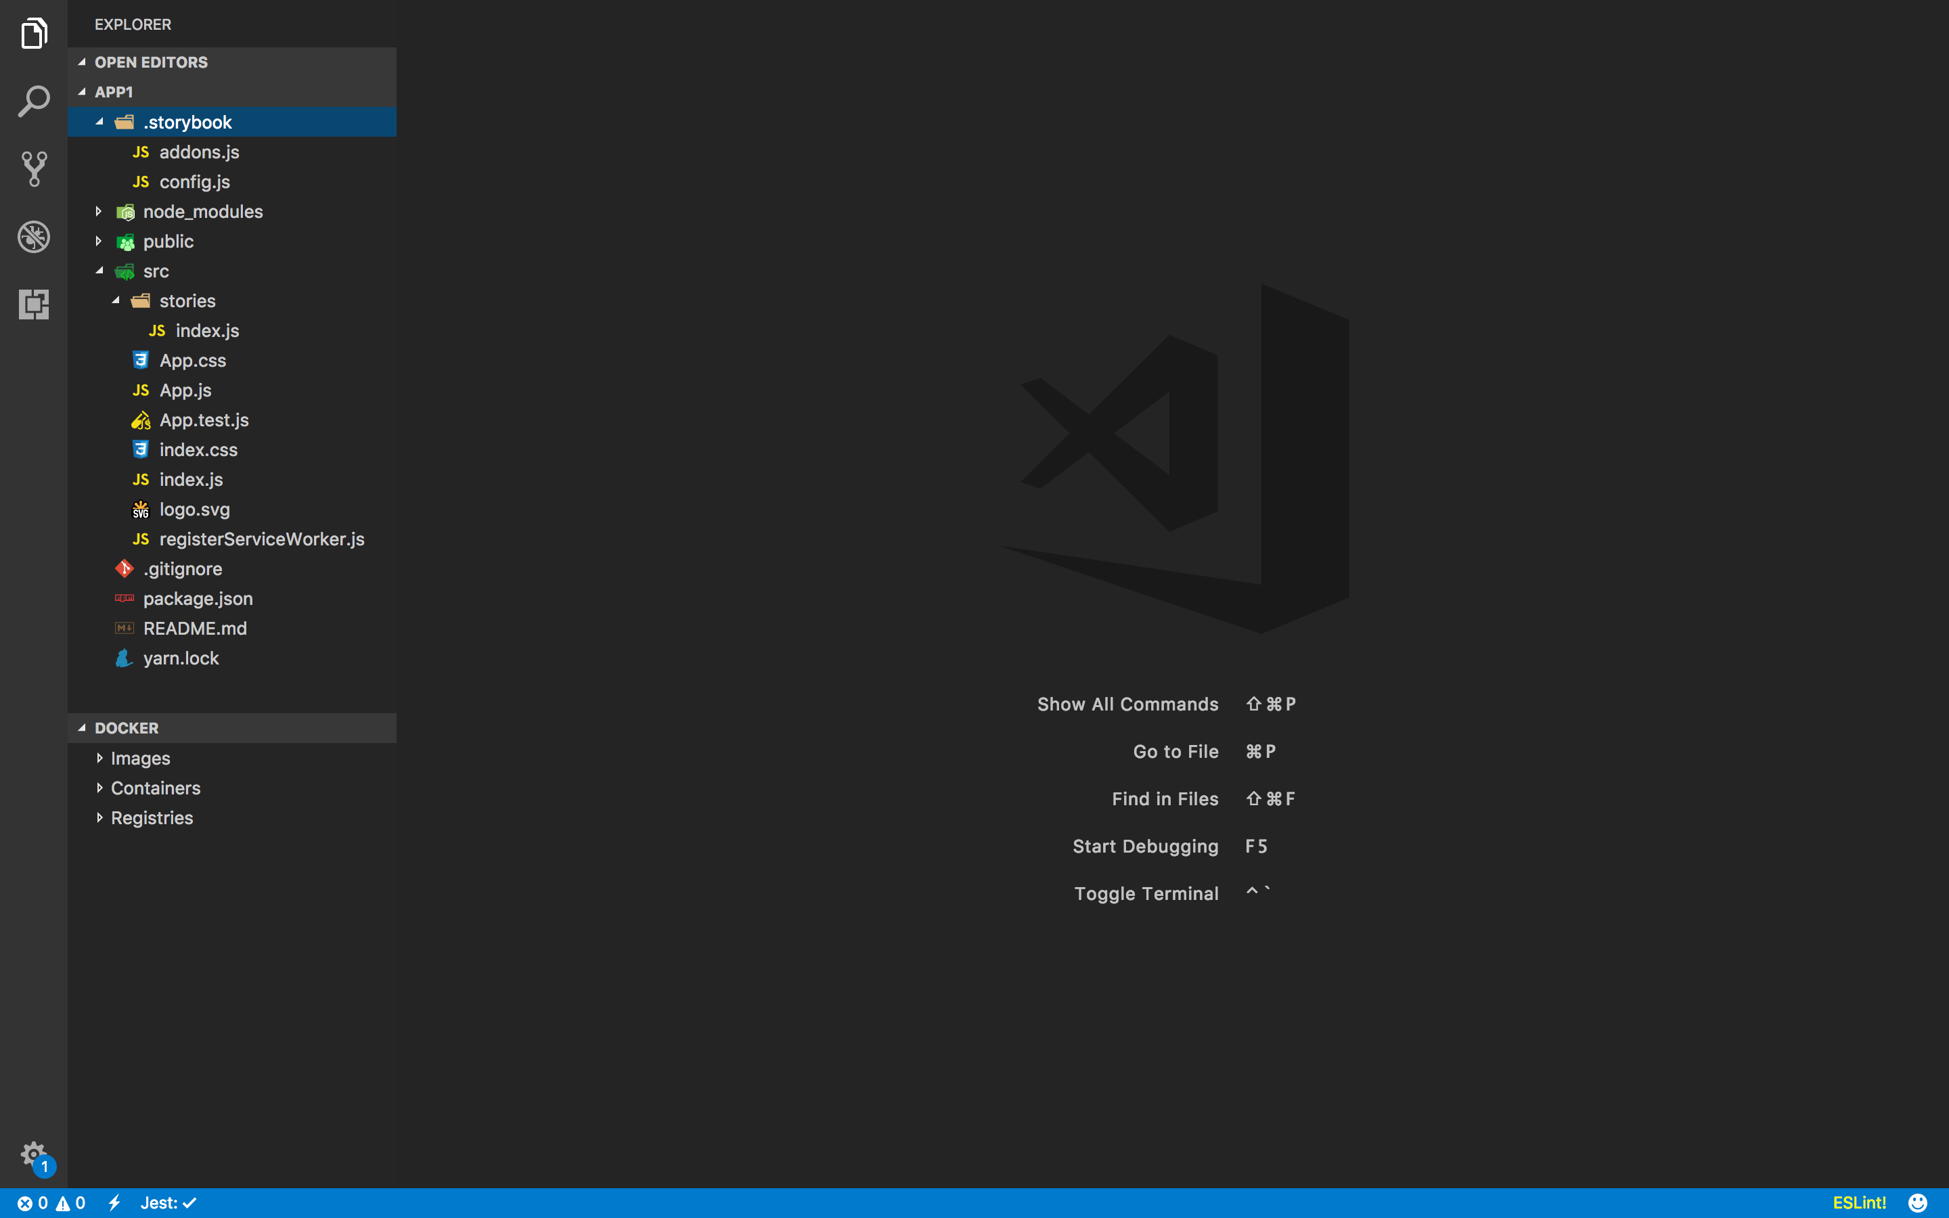Collapse the stories folder
1949x1218 pixels.
click(186, 301)
